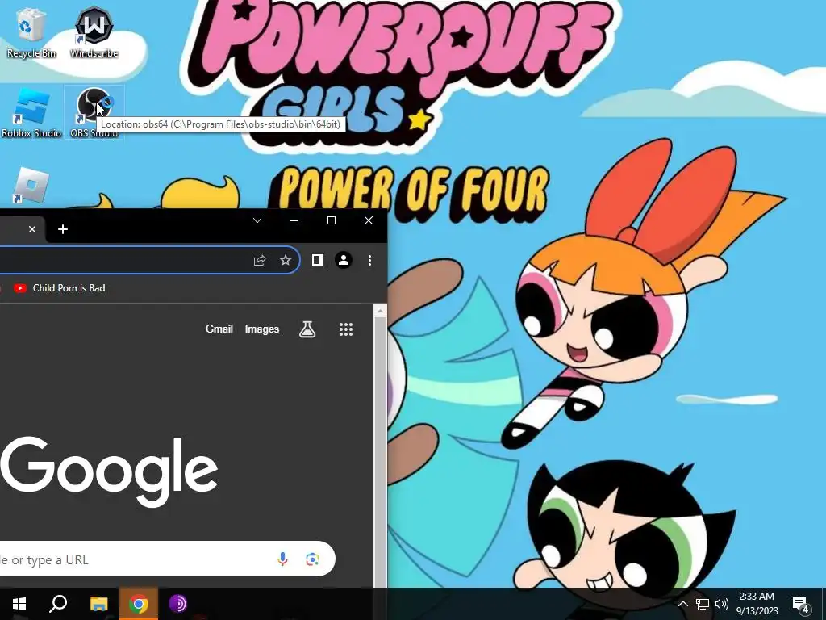The height and width of the screenshot is (620, 826).
Task: Focus the Google search box
Action: (167, 559)
